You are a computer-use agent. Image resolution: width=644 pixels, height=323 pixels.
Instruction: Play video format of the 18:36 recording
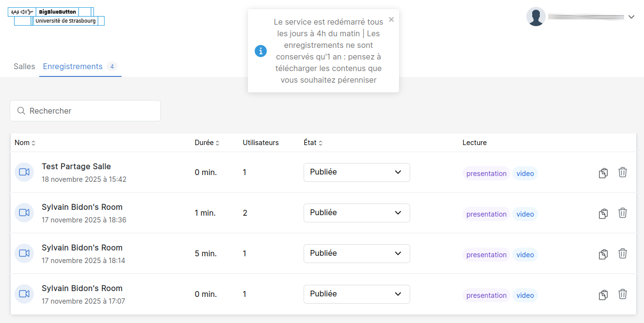tap(525, 214)
